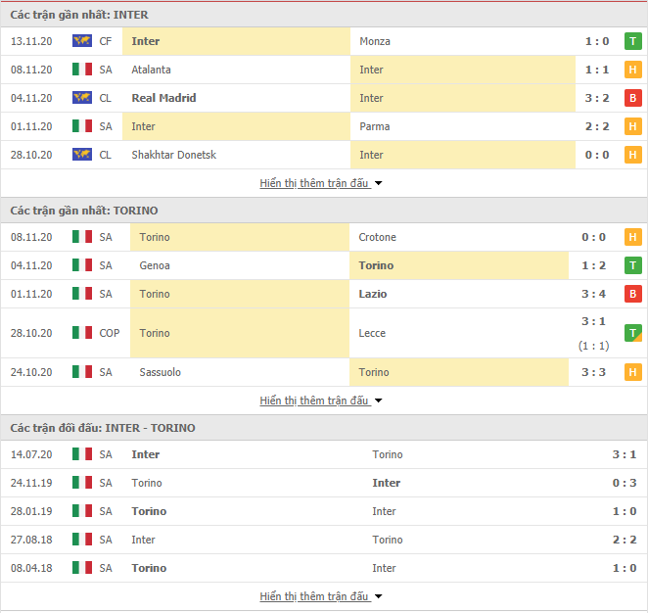
Task: Expand more Torino recent matches
Action: coord(321,401)
